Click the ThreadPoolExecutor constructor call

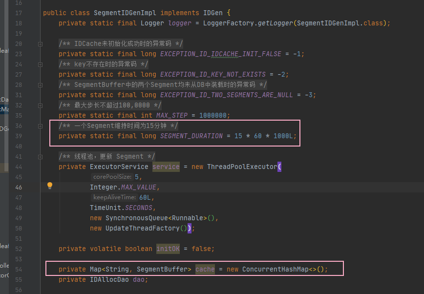[241, 167]
